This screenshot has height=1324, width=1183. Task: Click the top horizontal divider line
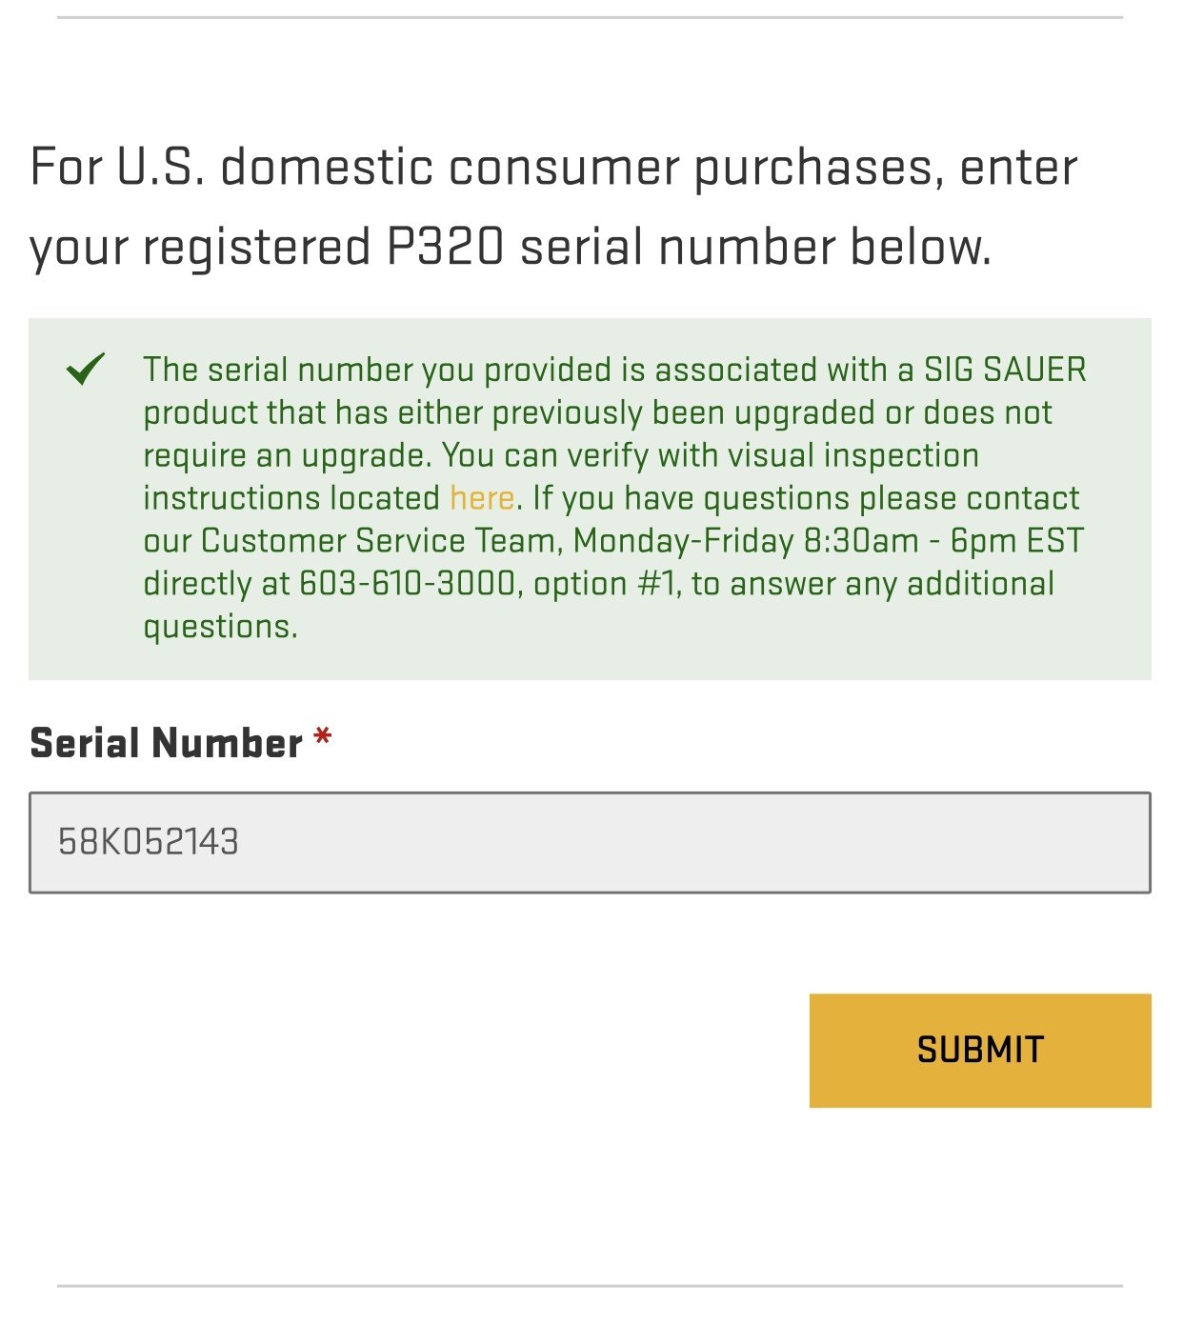click(x=590, y=17)
